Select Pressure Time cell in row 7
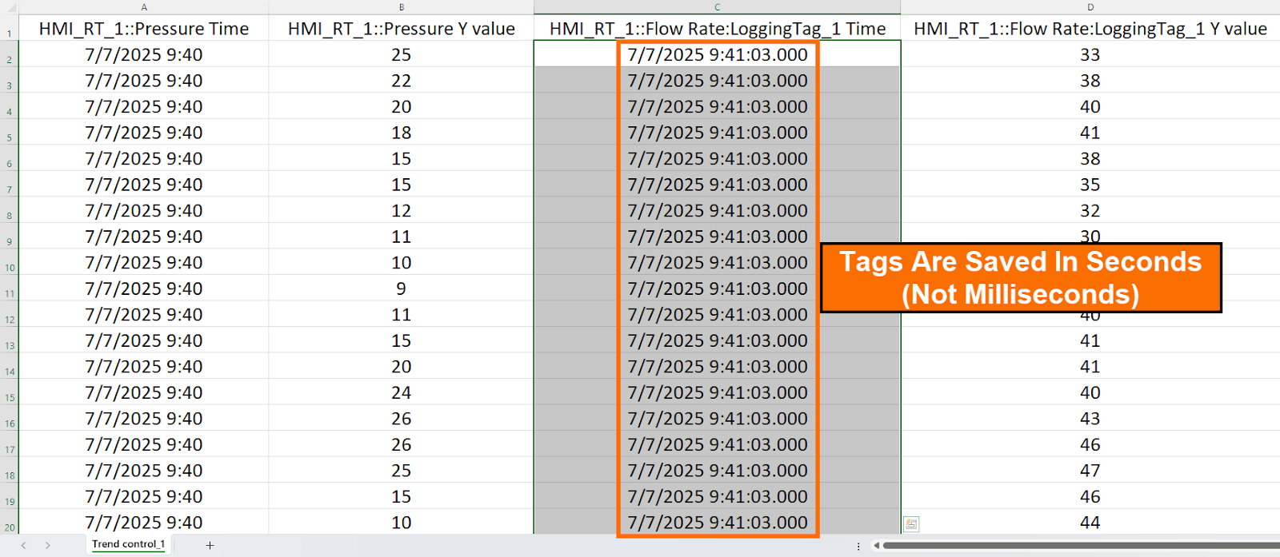1280x557 pixels. 144,185
